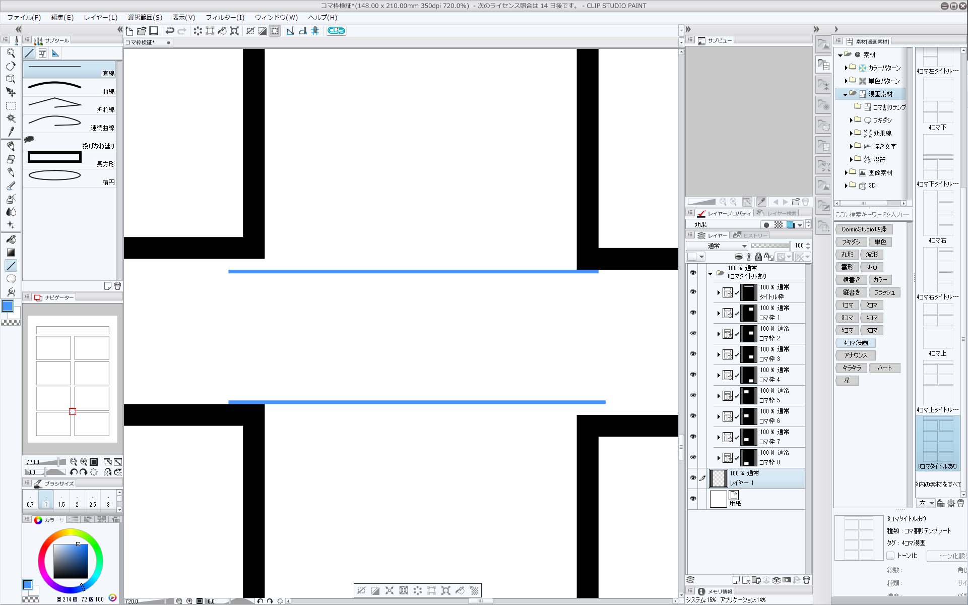968x605 pixels.
Task: Select the Zoom magnifier tool
Action: click(11, 53)
